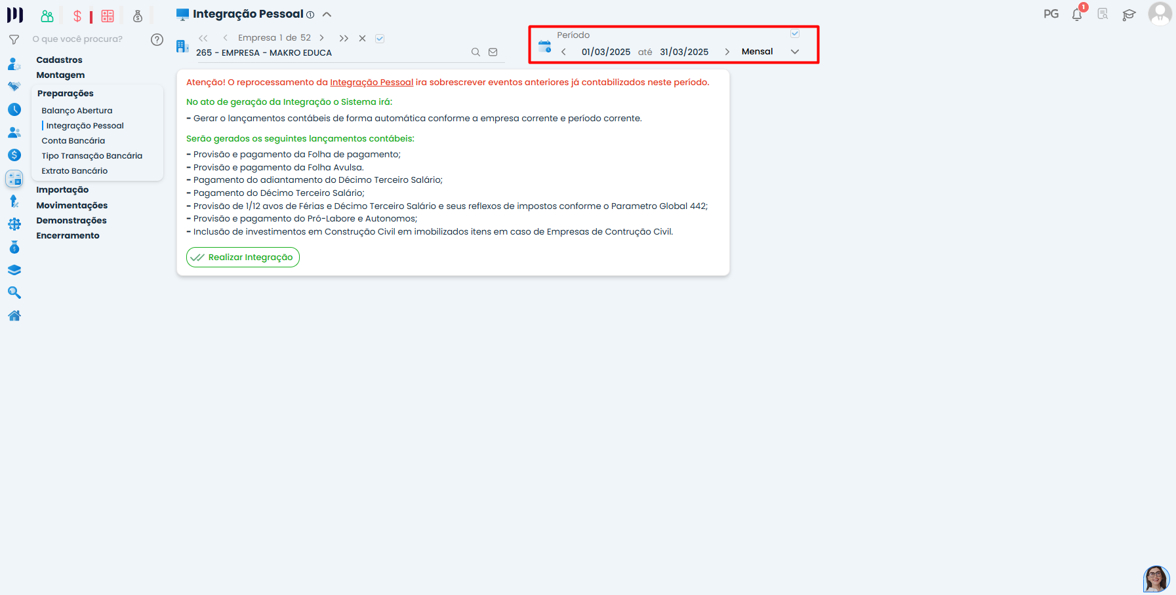The width and height of the screenshot is (1176, 595).
Task: Open the clock sidebar icon
Action: (x=14, y=109)
